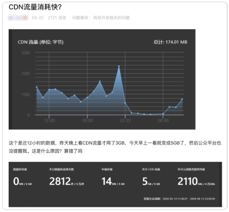
Task: Click the last data point on the chart line
Action: point(182,100)
